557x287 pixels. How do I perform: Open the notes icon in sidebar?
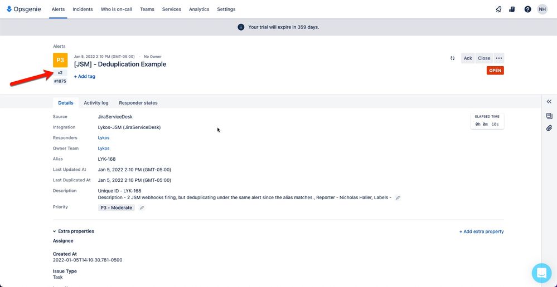[x=549, y=116]
